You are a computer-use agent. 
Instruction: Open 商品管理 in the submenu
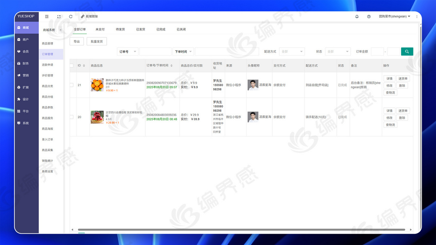[x=48, y=44]
